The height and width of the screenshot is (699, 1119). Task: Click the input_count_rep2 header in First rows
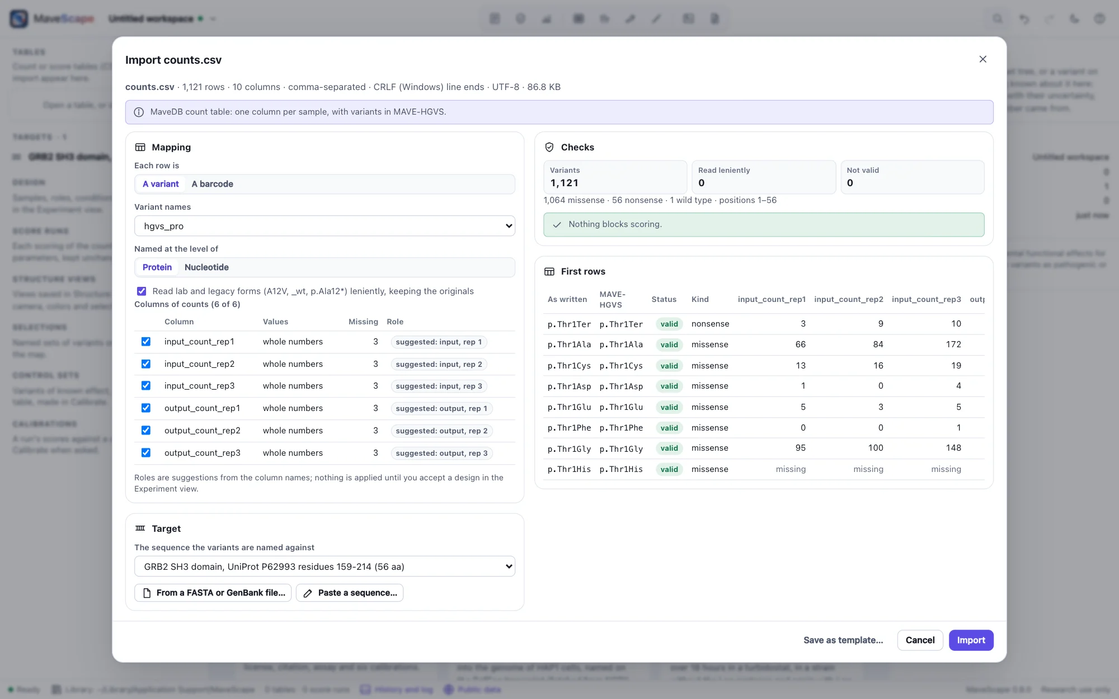[849, 299]
